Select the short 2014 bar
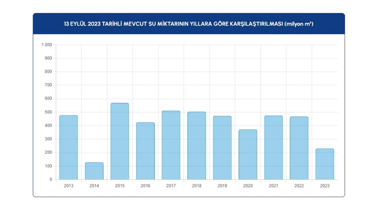Viewport: 381px width, 214px height. [94, 171]
